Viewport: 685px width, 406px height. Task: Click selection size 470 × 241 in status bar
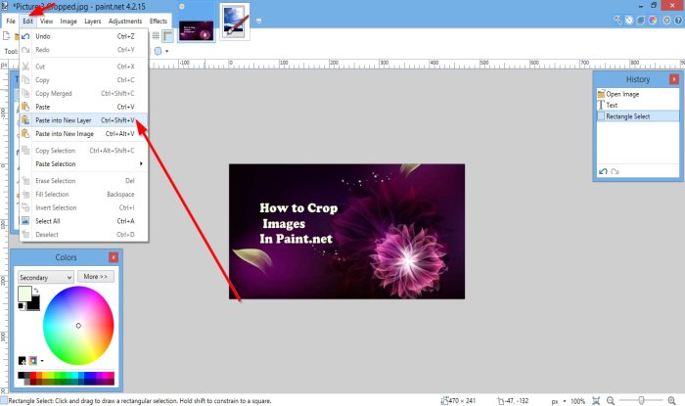pos(458,400)
